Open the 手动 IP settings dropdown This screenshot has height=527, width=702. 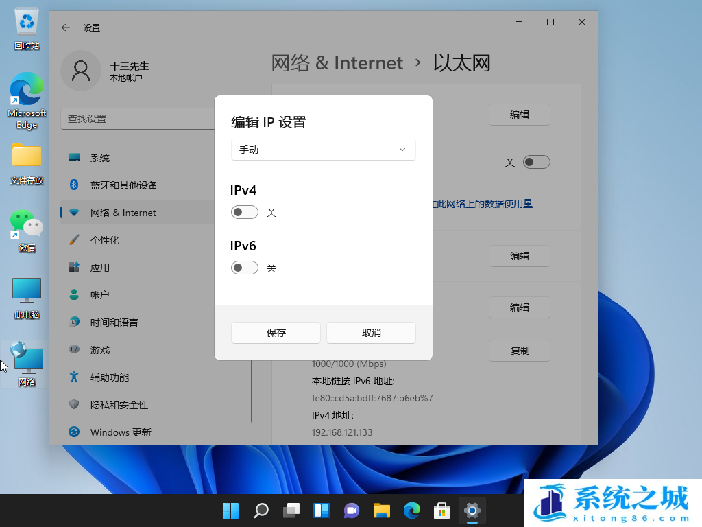pos(323,150)
